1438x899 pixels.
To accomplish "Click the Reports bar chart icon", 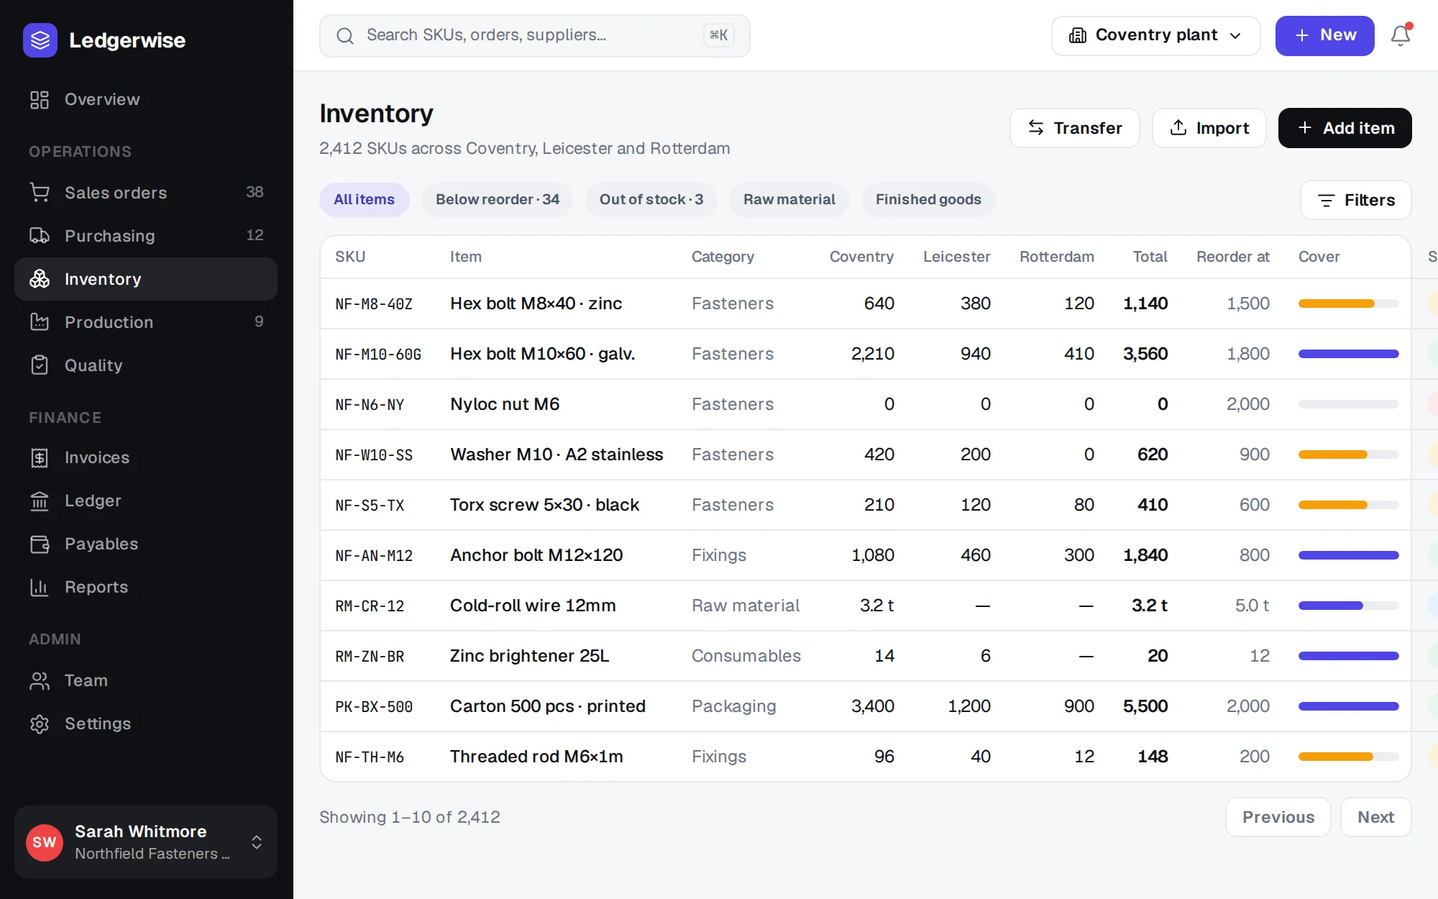I will coord(40,587).
